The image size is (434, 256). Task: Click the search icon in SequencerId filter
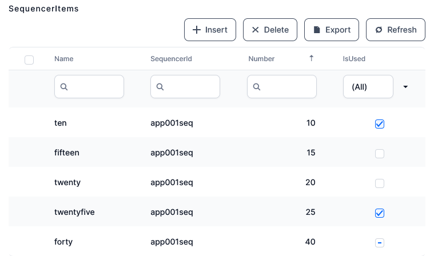[x=160, y=87]
